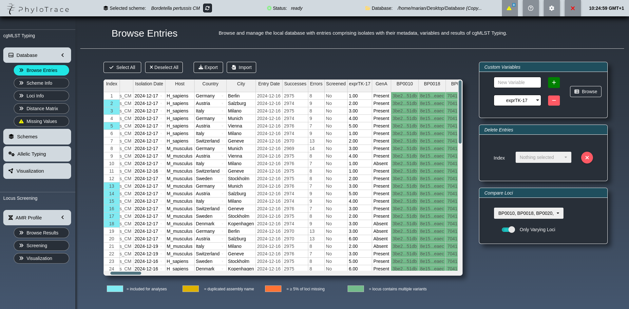629x309 pixels.
Task: Open the settings gear icon
Action: (552, 8)
